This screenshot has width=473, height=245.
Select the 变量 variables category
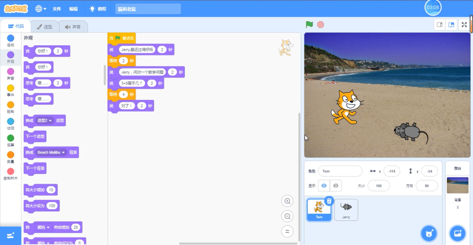[x=11, y=157]
